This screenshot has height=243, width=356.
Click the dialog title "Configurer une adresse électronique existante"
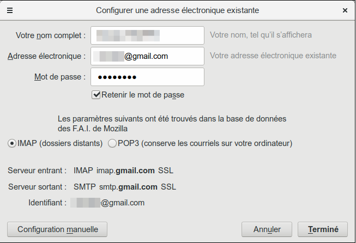pyautogui.click(x=177, y=10)
